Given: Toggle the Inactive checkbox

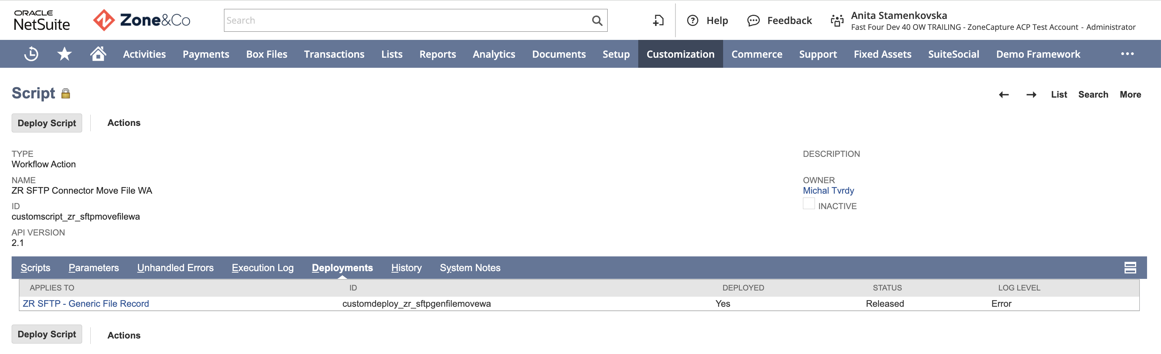Looking at the screenshot, I should pos(808,204).
